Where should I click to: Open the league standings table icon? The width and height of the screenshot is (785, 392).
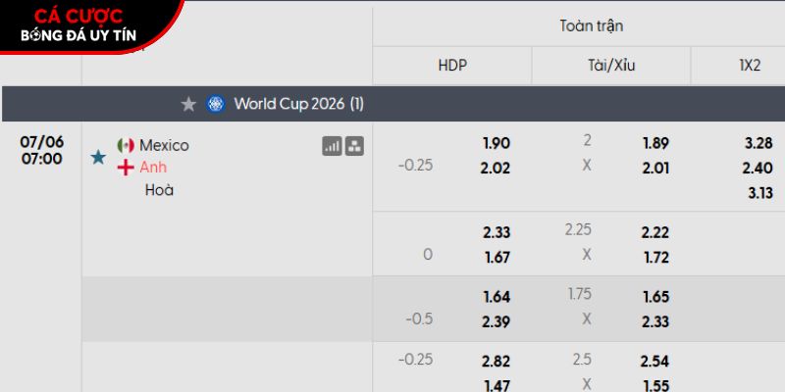pyautogui.click(x=354, y=146)
